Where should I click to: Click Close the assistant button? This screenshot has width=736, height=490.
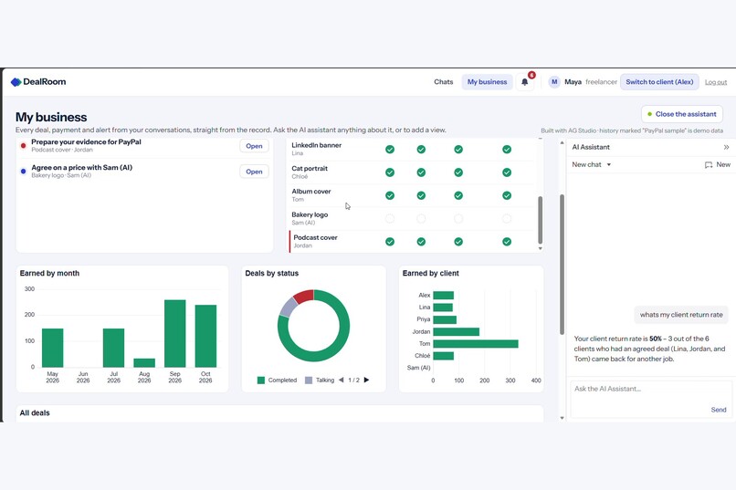point(681,114)
